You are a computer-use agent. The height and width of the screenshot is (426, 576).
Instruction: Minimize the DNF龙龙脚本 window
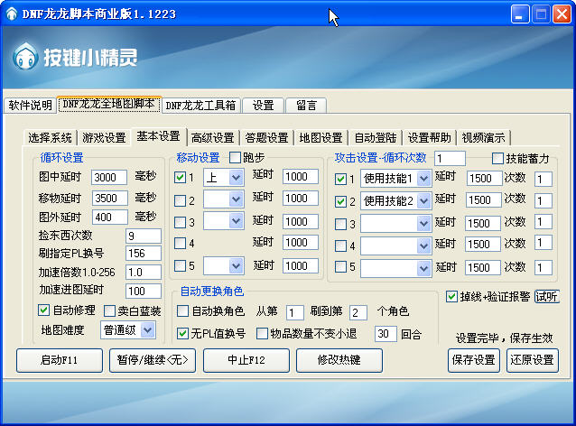[x=520, y=14]
